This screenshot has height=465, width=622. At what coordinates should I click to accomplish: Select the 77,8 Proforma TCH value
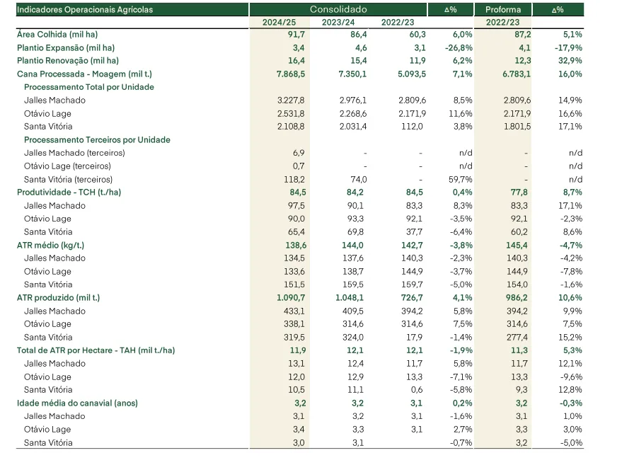tap(519, 193)
